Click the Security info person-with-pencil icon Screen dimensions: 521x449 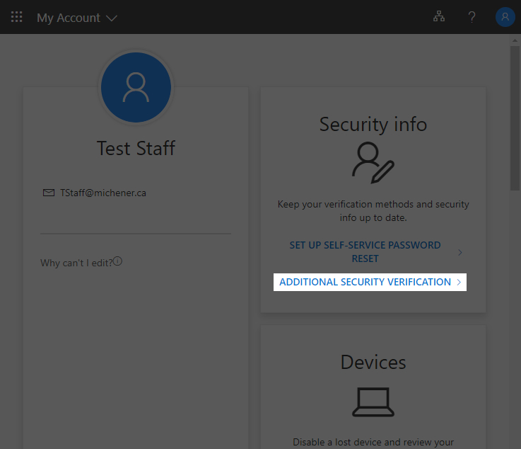(x=373, y=161)
